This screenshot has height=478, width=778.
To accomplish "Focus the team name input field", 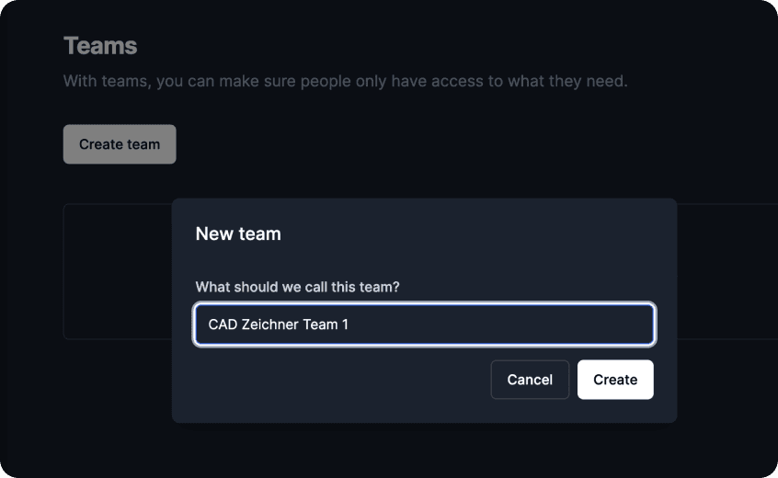I will point(425,324).
